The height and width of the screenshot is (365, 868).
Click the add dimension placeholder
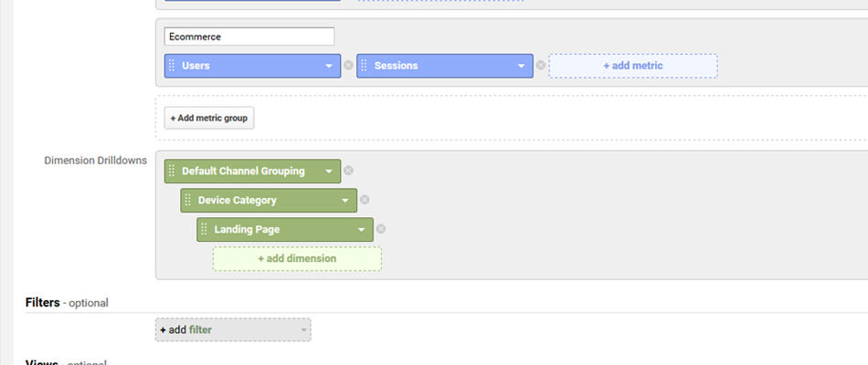tap(297, 258)
